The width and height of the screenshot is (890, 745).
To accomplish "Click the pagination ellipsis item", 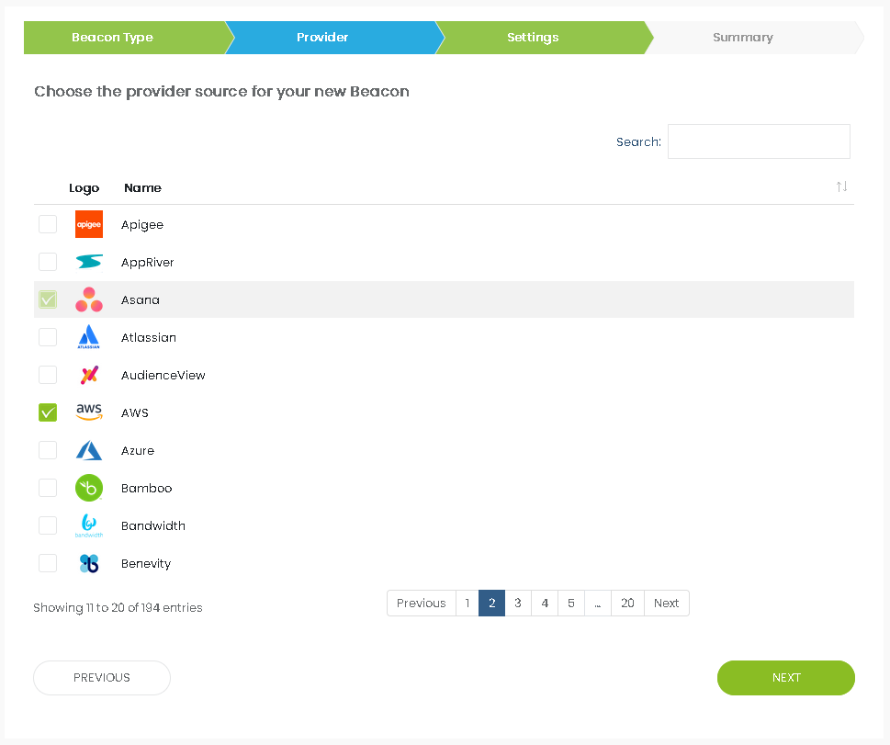I will (598, 603).
